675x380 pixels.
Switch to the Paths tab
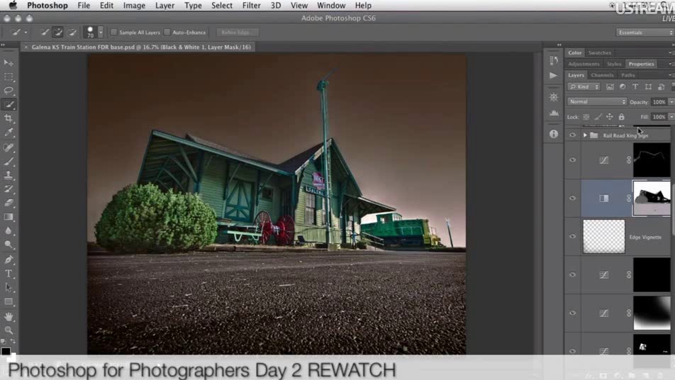(627, 75)
